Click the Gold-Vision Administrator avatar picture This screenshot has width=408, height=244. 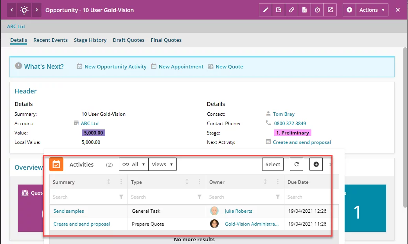pos(214,224)
